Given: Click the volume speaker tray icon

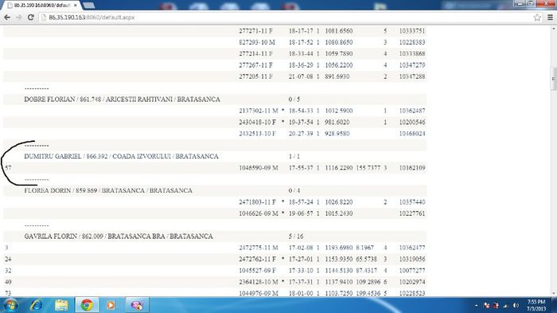Looking at the screenshot, I should [516, 306].
